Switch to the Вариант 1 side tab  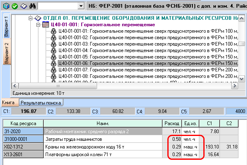coord(6,27)
